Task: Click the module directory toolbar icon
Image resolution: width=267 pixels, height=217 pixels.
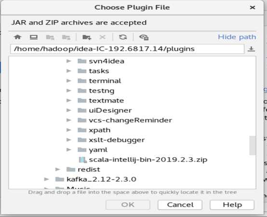Action: [66, 37]
